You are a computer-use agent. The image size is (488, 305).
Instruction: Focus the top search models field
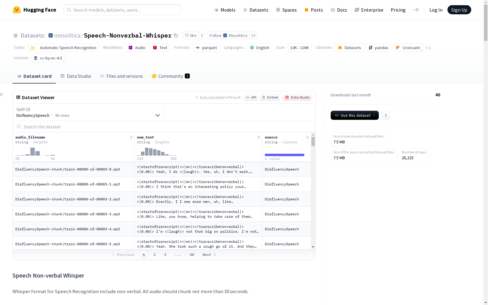coord(122,10)
